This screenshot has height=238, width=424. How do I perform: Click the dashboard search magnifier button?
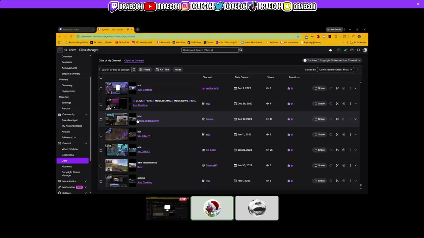coord(241,50)
